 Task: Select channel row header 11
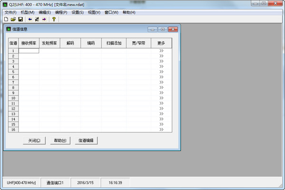[x=13, y=104]
